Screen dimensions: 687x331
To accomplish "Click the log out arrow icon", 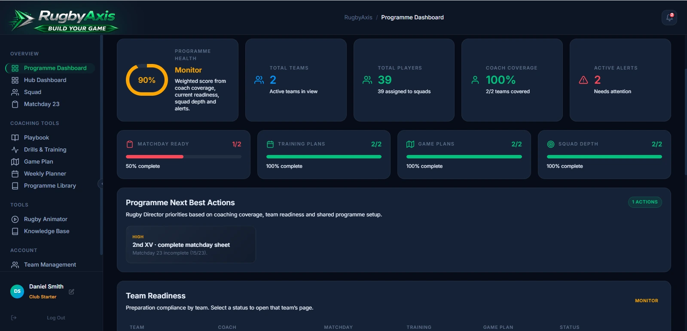I will [x=14, y=318].
